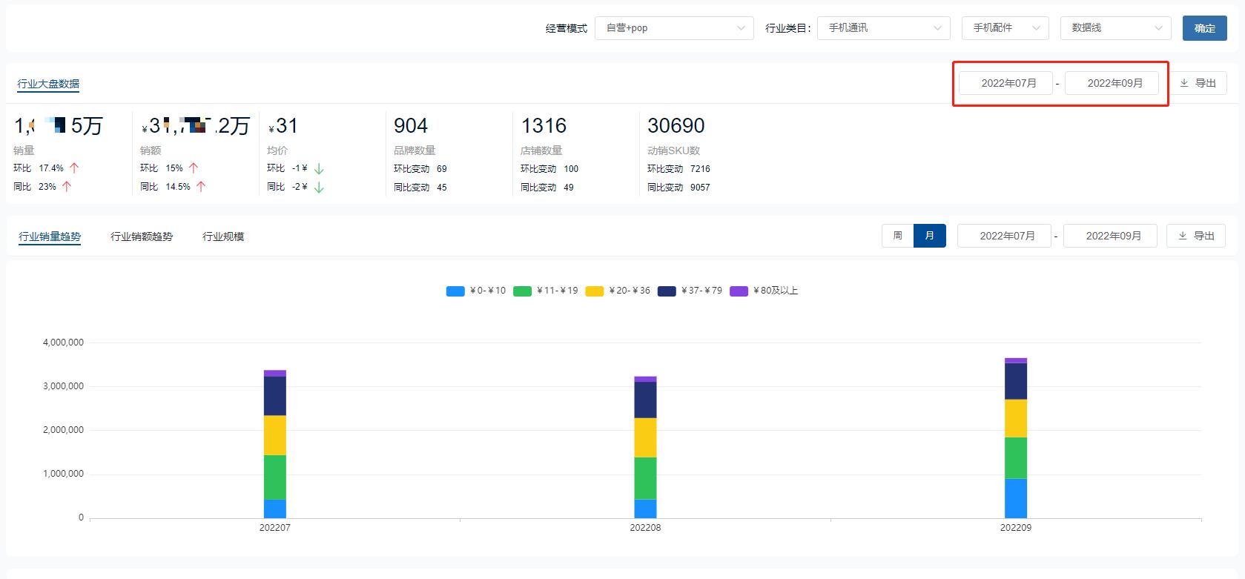
Task: Click the red up arrow next to 销额 同比 14.5%
Action: pyautogui.click(x=201, y=187)
